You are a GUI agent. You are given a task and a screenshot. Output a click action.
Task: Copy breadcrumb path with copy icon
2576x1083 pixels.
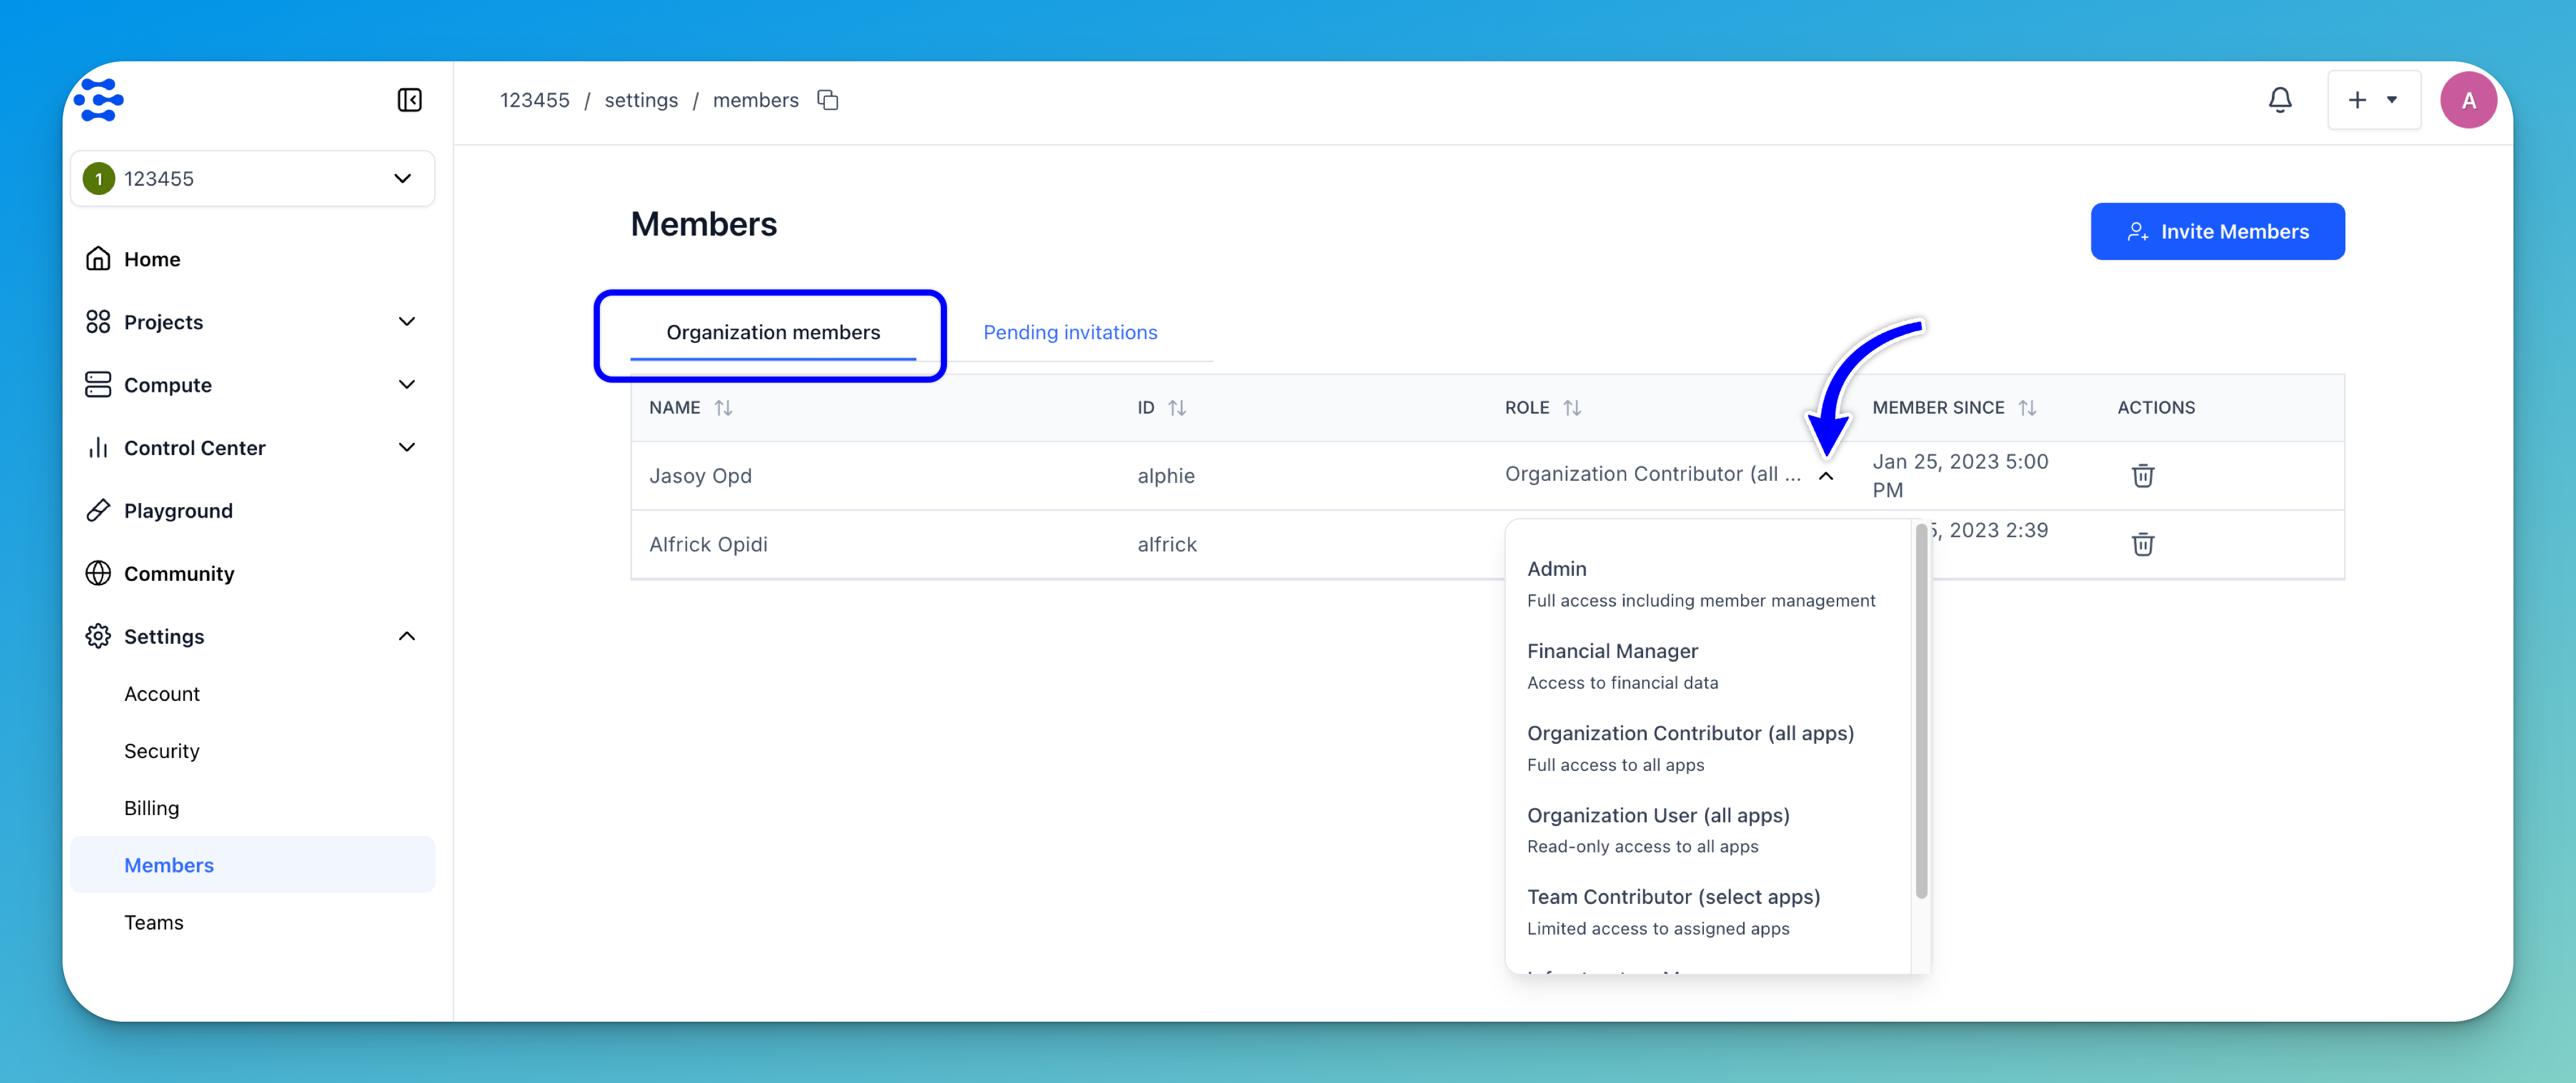pos(827,100)
